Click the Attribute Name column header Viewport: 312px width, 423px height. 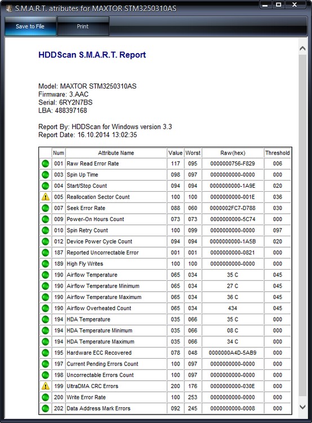116,153
